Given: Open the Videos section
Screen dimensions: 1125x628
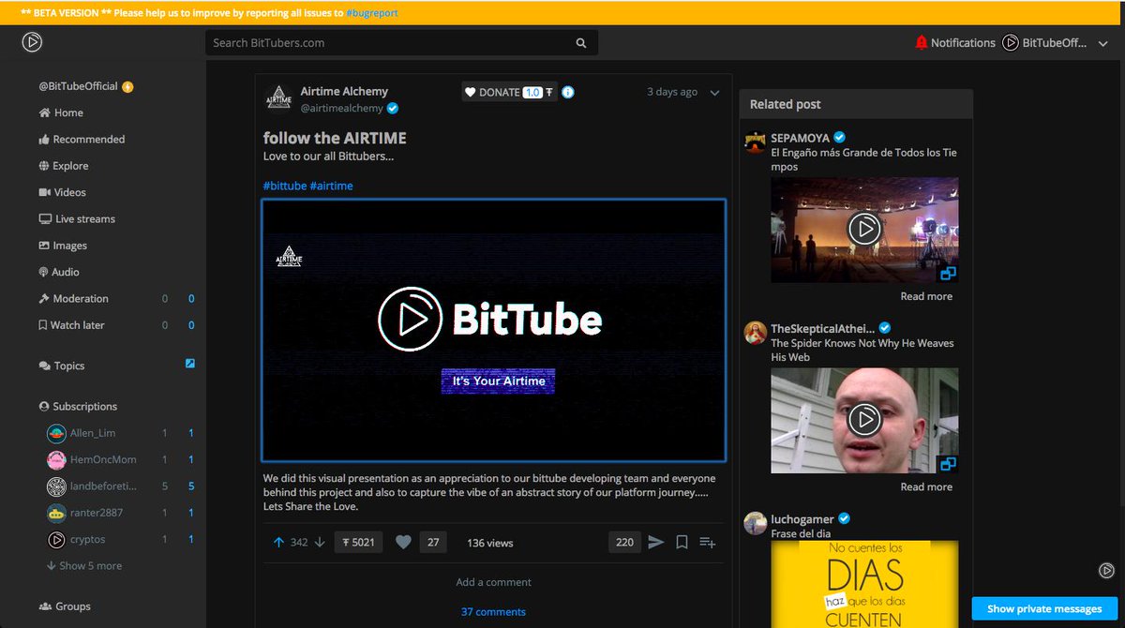Looking at the screenshot, I should coord(62,192).
